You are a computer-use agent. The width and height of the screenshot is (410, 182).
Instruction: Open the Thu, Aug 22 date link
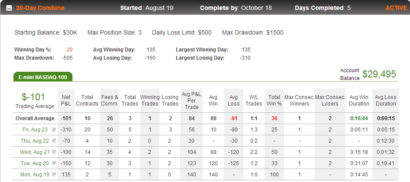(35, 141)
